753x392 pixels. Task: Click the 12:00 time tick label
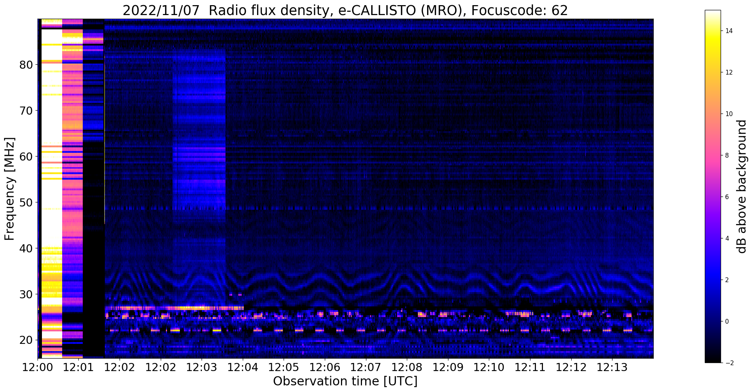pyautogui.click(x=38, y=367)
